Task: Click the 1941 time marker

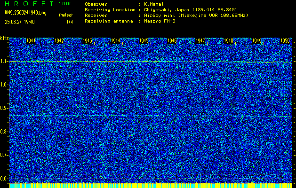Action: pos(31,41)
